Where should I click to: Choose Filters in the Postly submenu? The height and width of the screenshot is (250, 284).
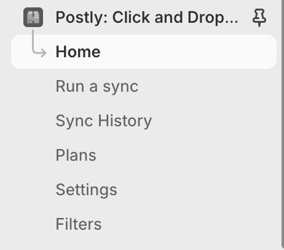pos(79,224)
